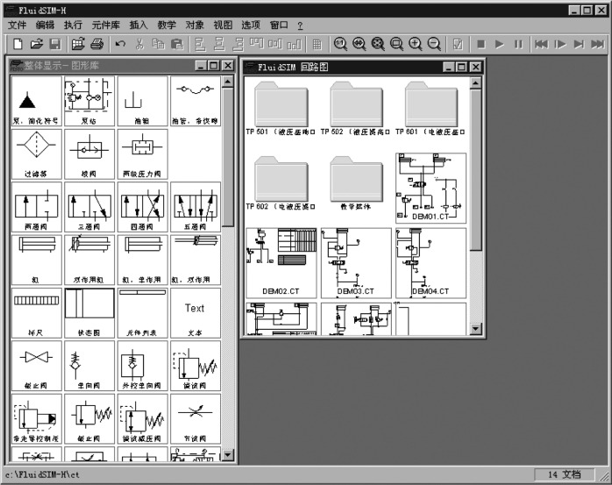The image size is (612, 485).
Task: Click circuit window scrollbar up arrow
Action: tap(475, 82)
